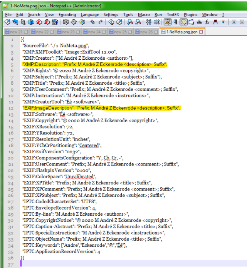Click highlighted "EXIF:ImageDescription" line text
The height and width of the screenshot is (268, 247).
click(x=101, y=108)
